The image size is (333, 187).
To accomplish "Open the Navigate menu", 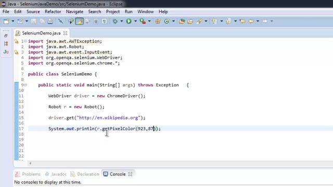I will tap(74, 11).
